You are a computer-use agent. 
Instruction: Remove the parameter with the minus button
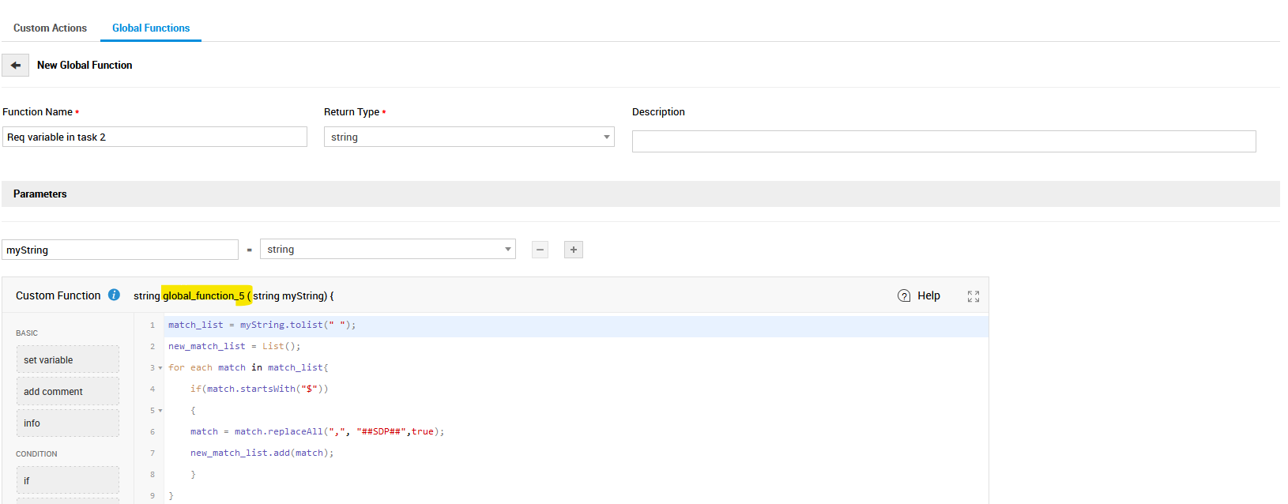540,250
